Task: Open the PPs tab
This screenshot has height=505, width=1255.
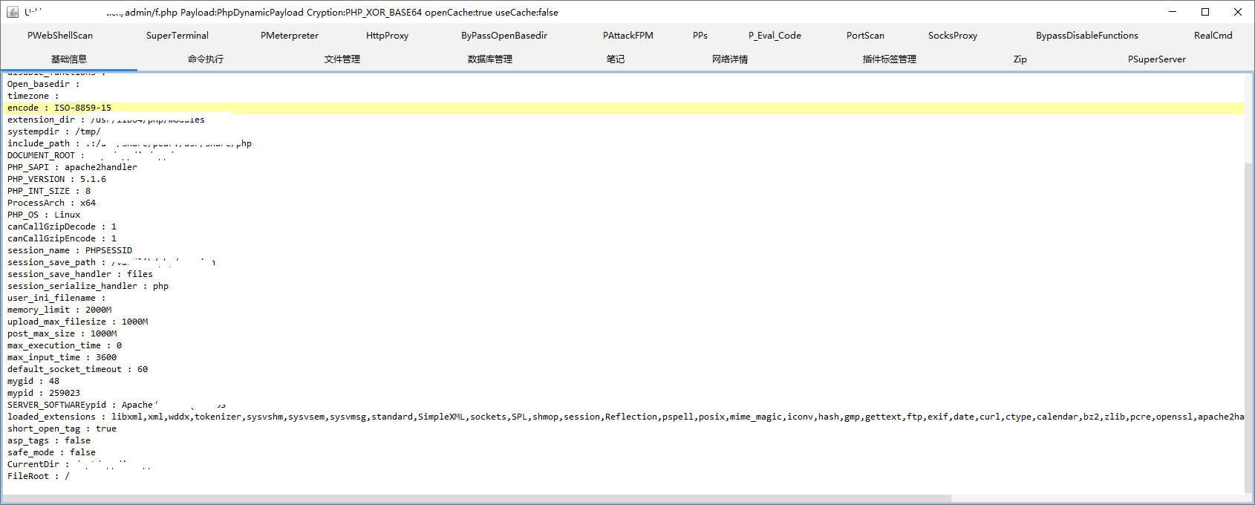Action: [700, 36]
